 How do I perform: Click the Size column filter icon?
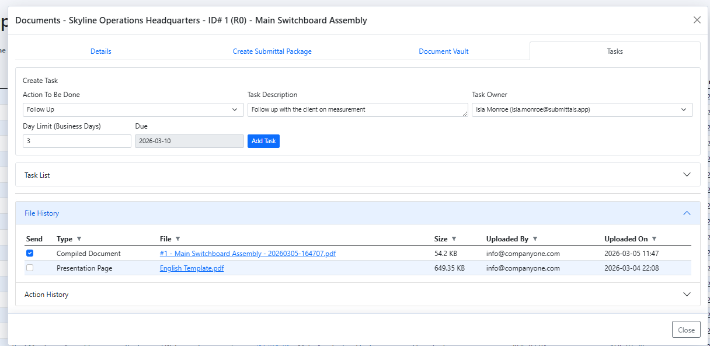454,239
